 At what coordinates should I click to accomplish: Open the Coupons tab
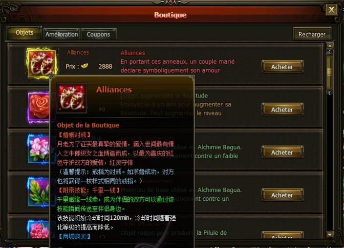coord(98,34)
